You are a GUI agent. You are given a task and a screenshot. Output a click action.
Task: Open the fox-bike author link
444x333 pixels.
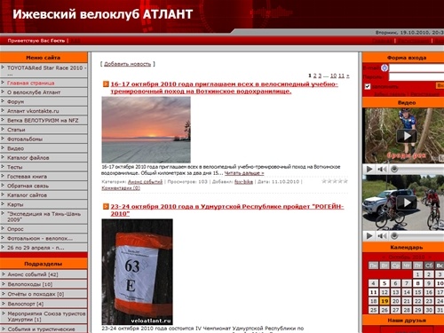tap(243, 182)
